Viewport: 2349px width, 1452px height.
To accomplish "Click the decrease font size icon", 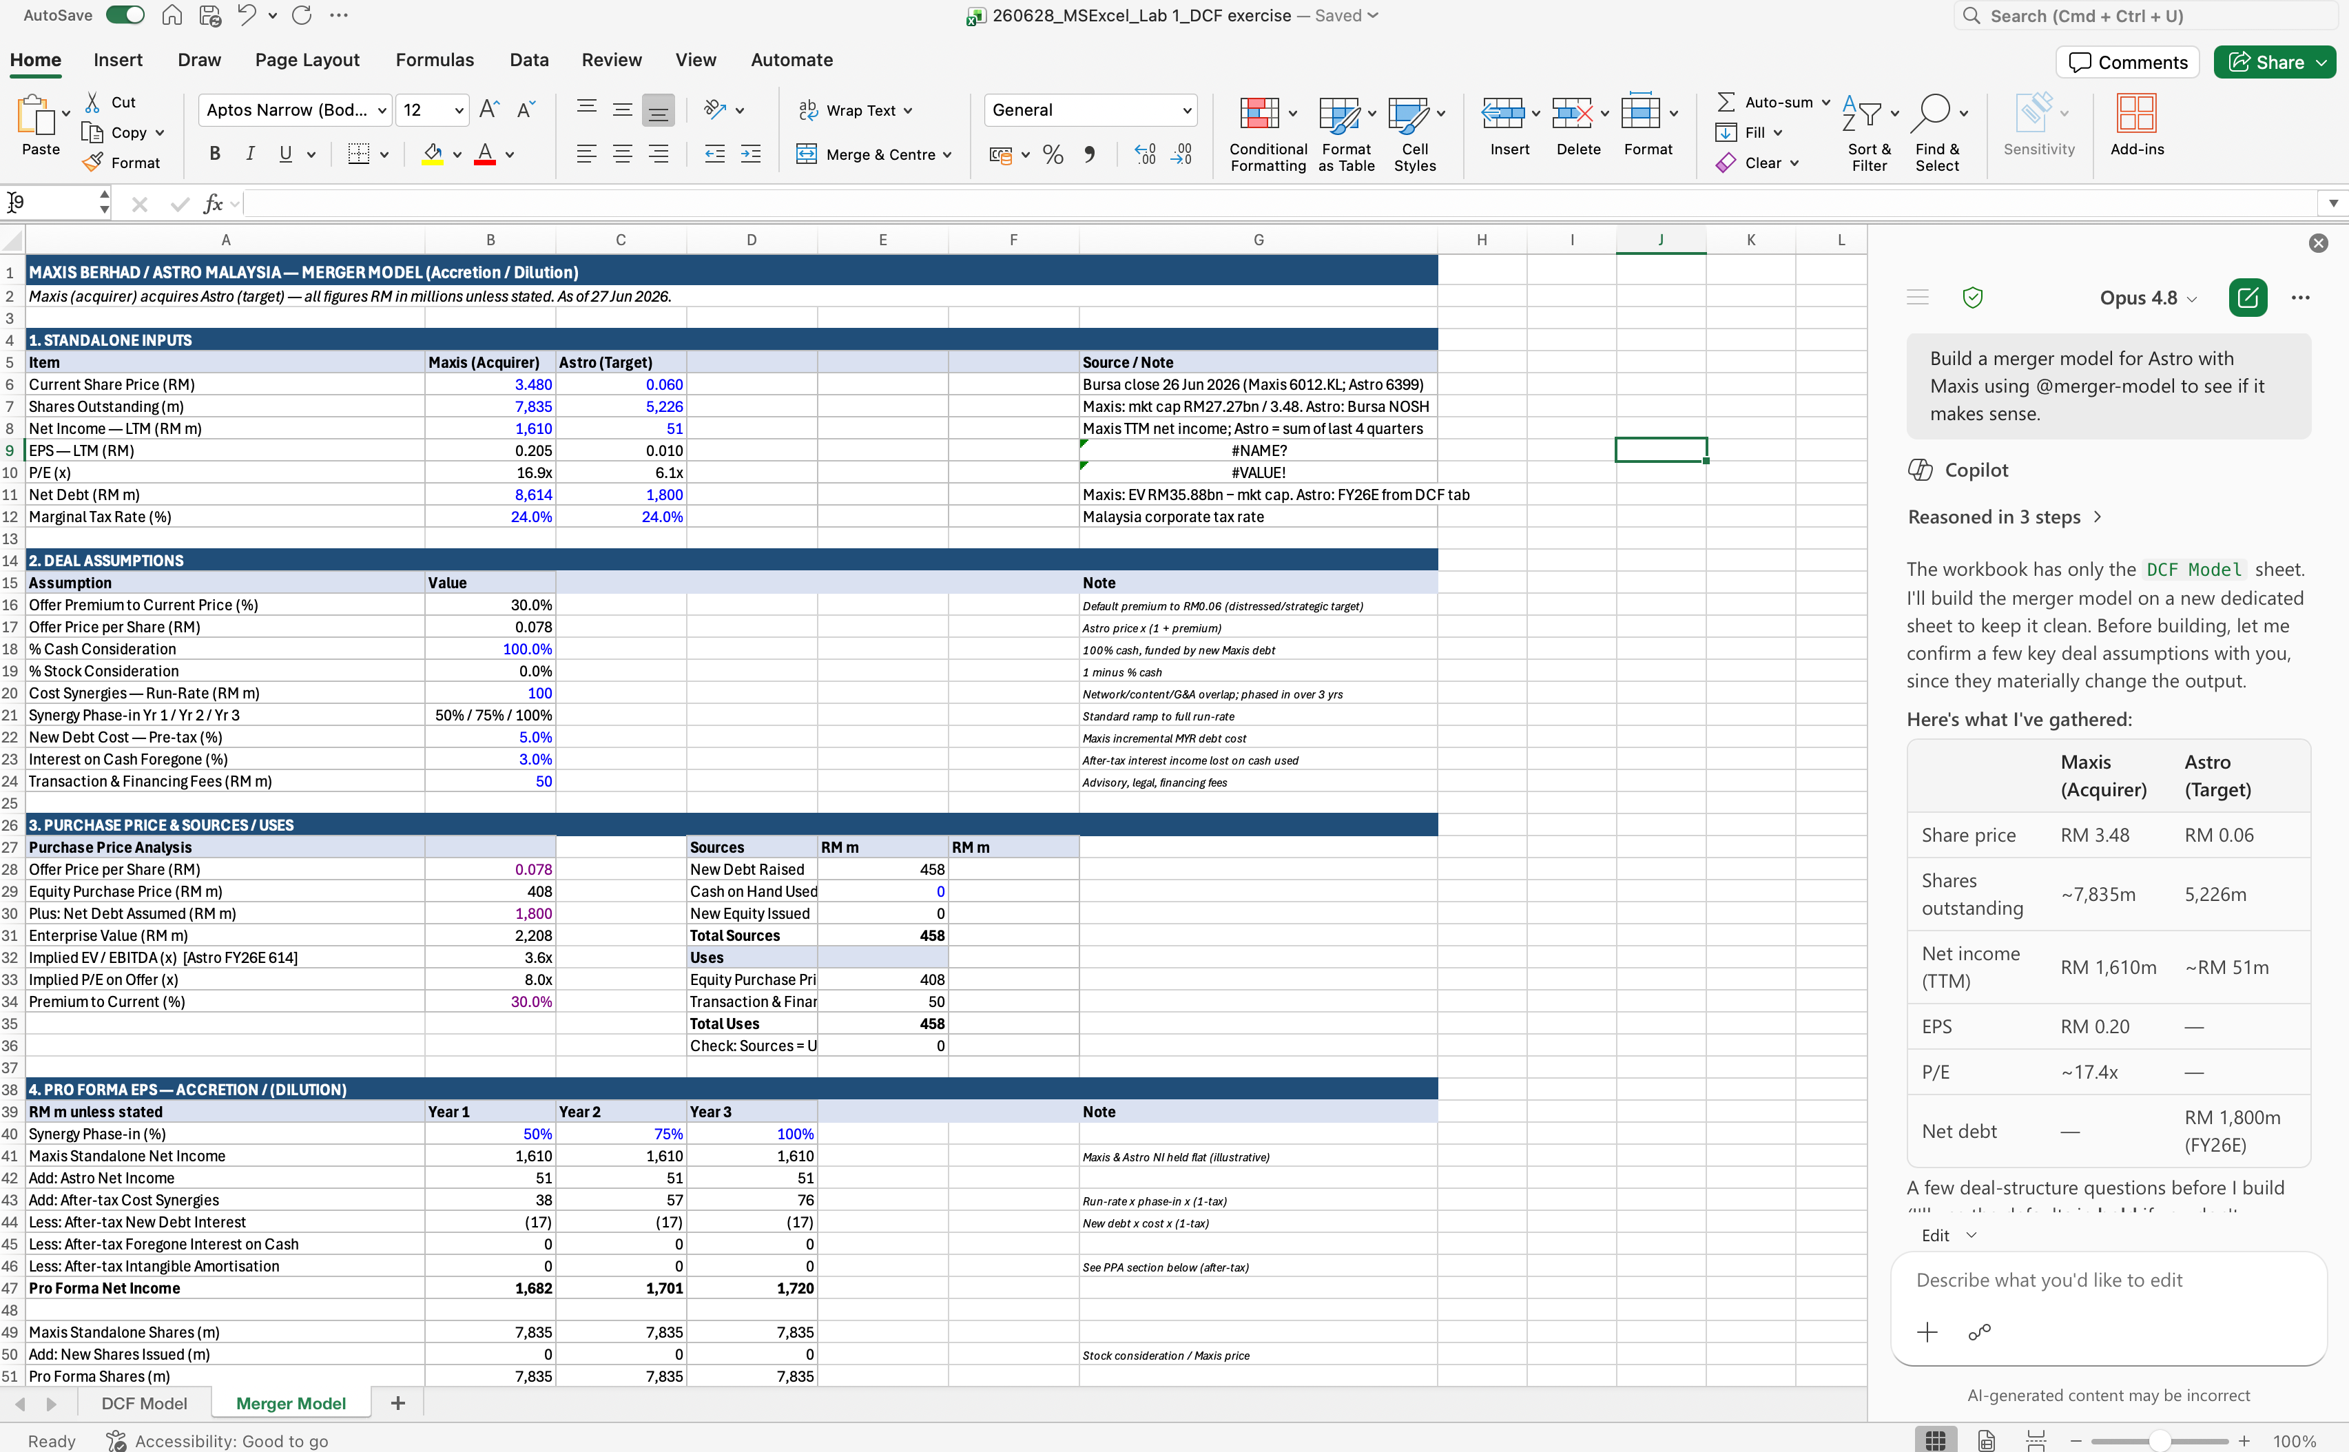I will click(x=526, y=110).
